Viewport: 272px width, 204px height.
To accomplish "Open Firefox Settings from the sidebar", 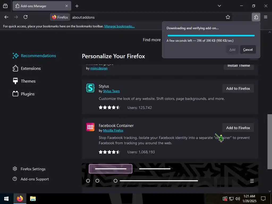I will [29, 169].
